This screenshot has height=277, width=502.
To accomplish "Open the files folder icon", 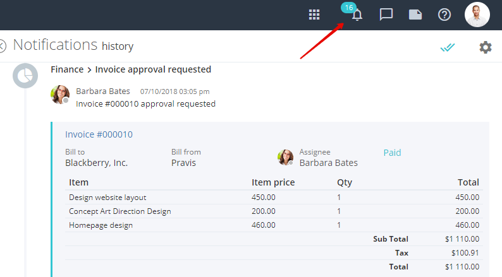I will tap(415, 15).
